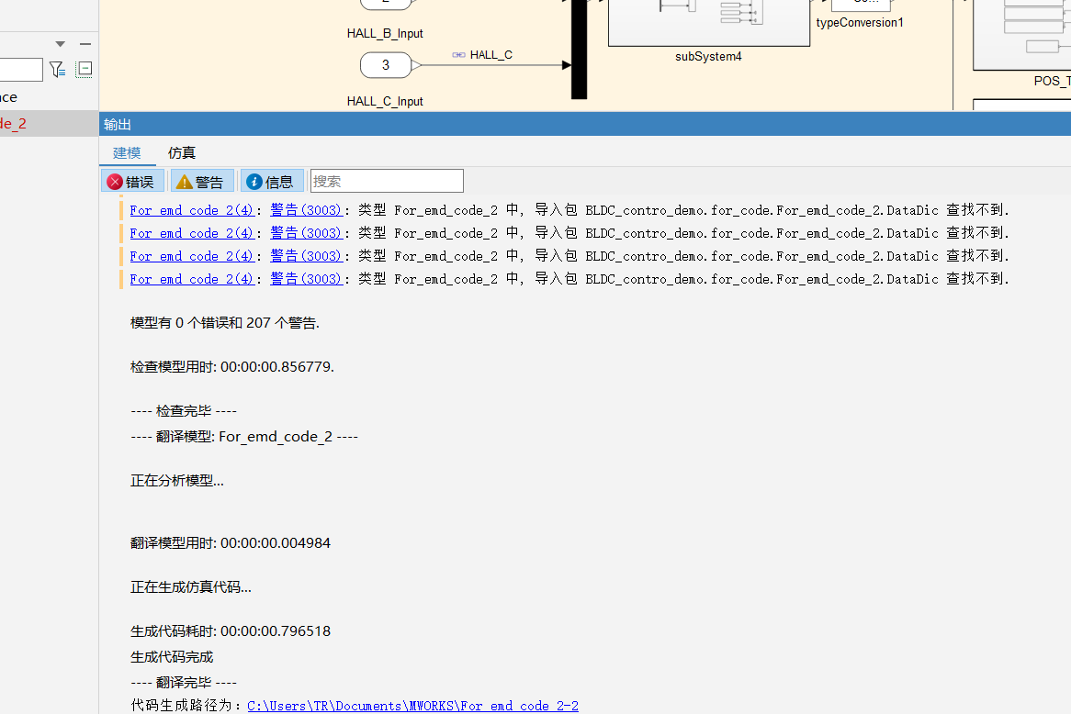Focus the model browser search box

click(20, 70)
